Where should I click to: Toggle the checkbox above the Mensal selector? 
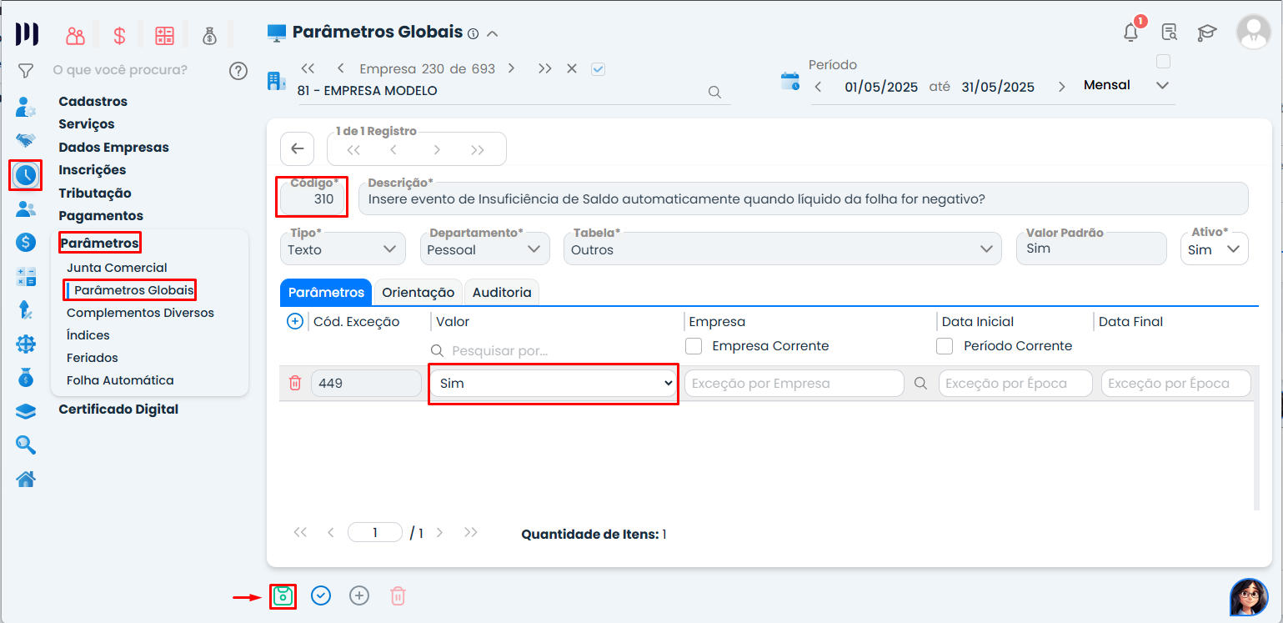pos(1164,62)
